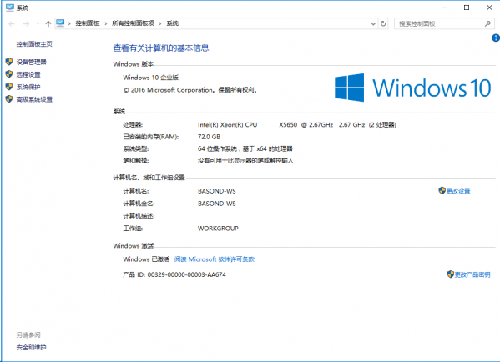Click the back navigation arrow
This screenshot has height=362, width=500.
click(12, 24)
